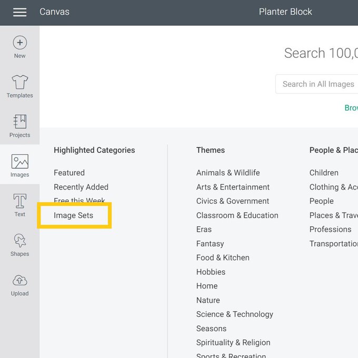Select the Children category

point(324,173)
